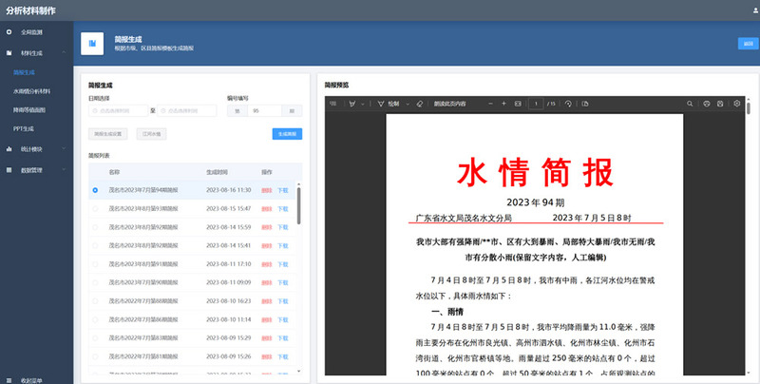Delete the 2023-08-11 17:10 report
760x384 pixels.
tap(267, 264)
